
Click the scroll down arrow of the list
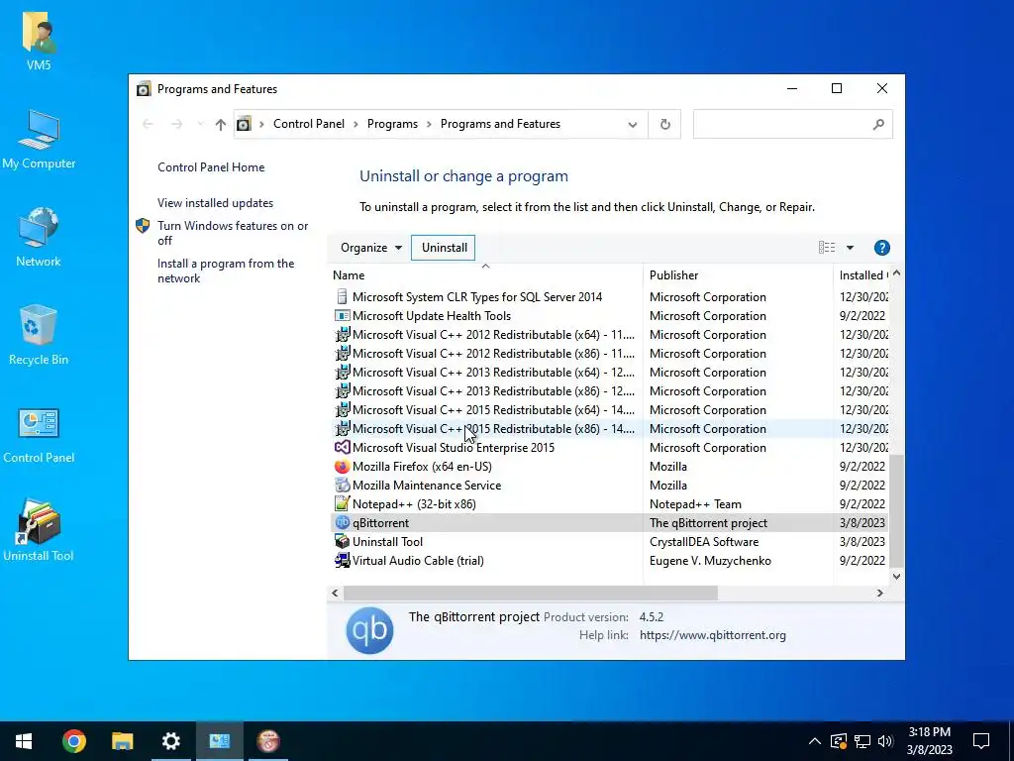(896, 576)
